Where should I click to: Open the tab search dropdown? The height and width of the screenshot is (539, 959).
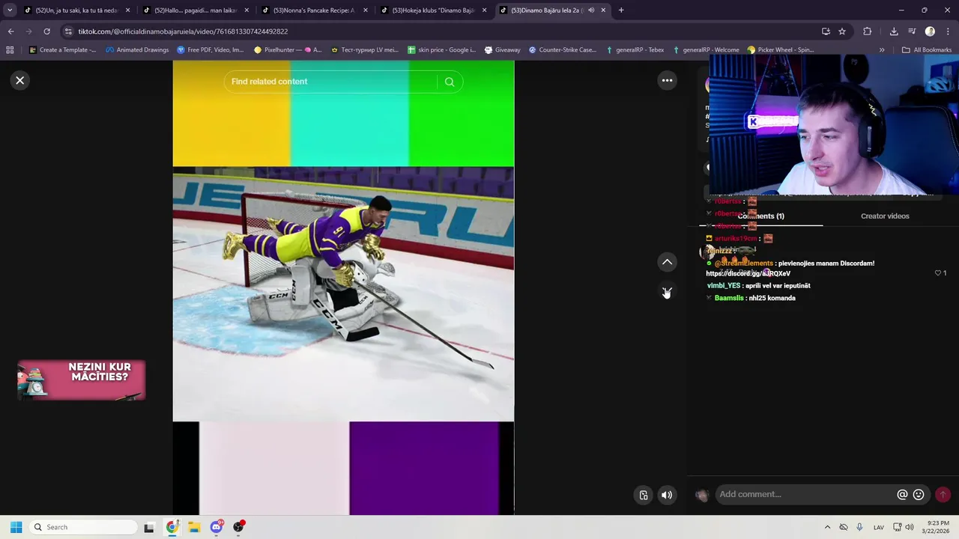[x=10, y=10]
